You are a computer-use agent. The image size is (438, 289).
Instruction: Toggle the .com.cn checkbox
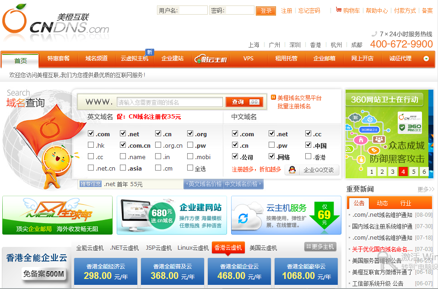123,145
